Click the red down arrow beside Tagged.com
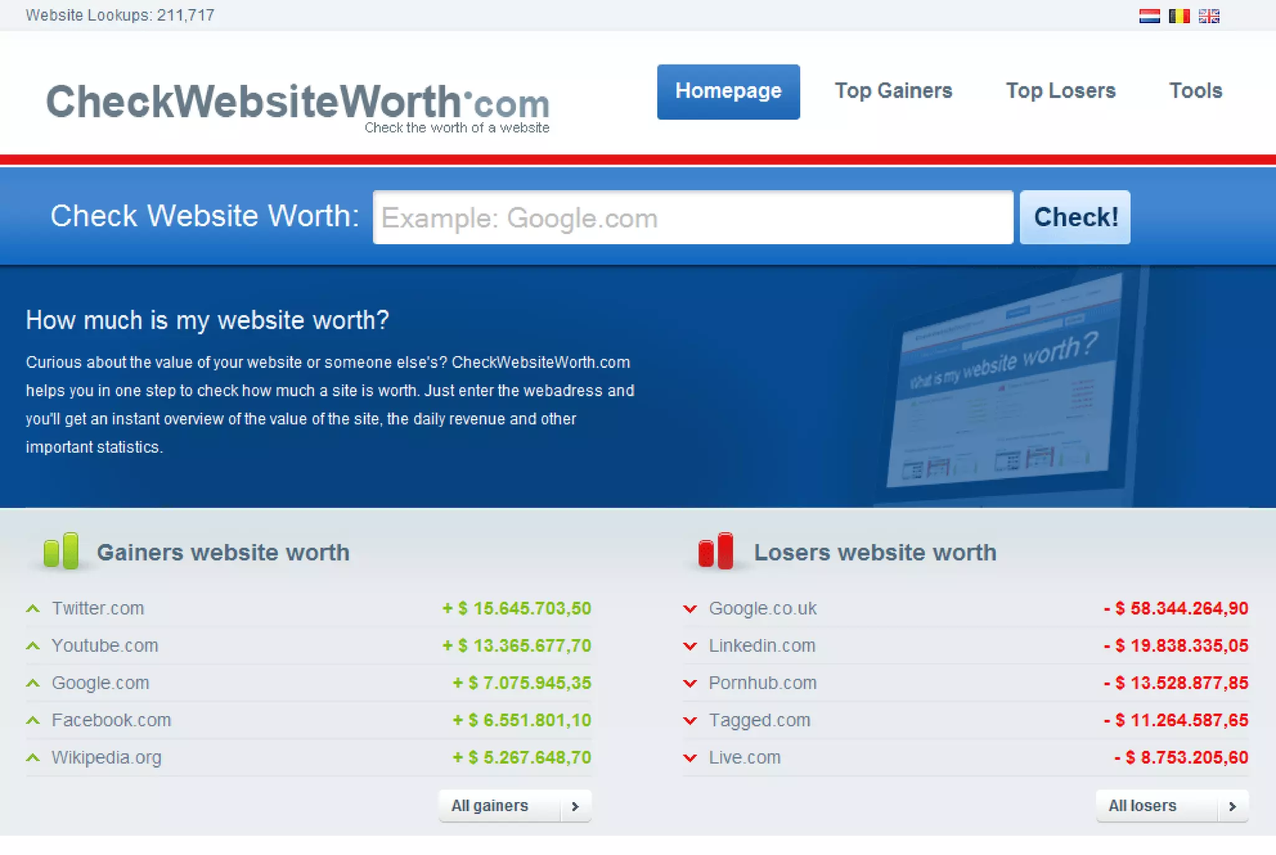 (690, 720)
